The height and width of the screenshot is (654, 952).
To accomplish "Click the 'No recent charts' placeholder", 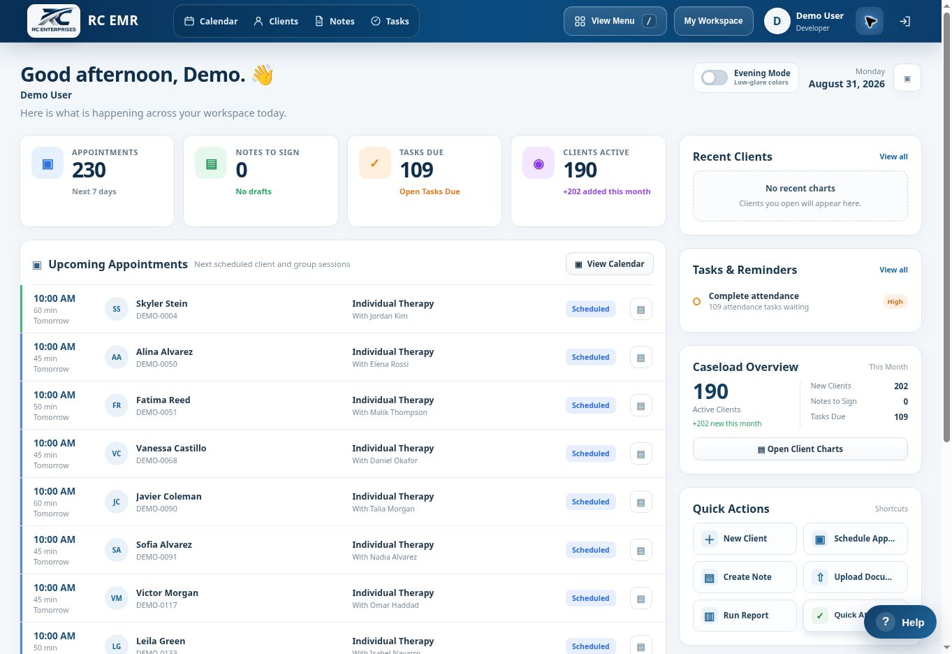I will point(800,196).
